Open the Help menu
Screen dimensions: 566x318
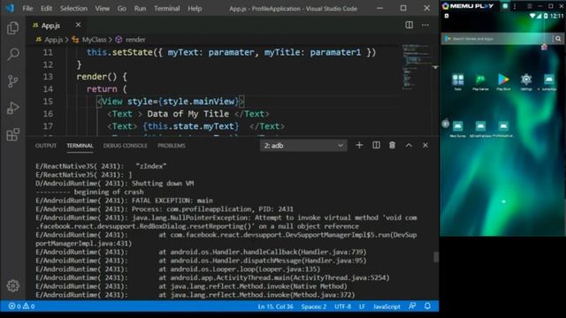(195, 8)
